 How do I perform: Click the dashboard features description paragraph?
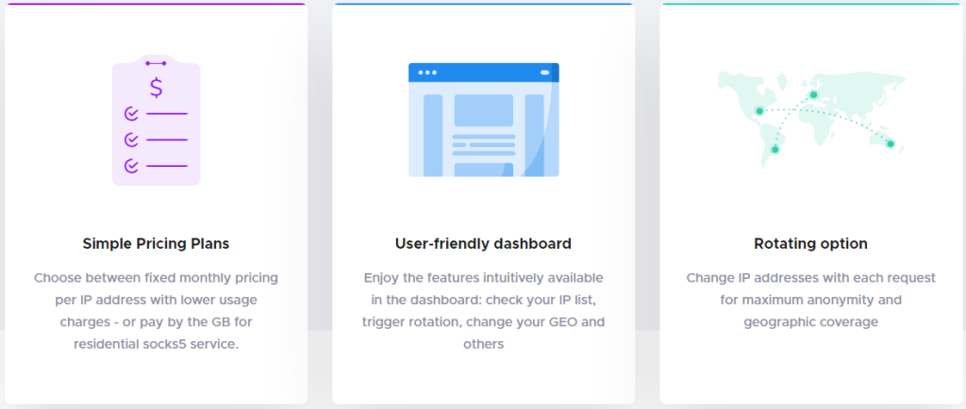(x=483, y=311)
